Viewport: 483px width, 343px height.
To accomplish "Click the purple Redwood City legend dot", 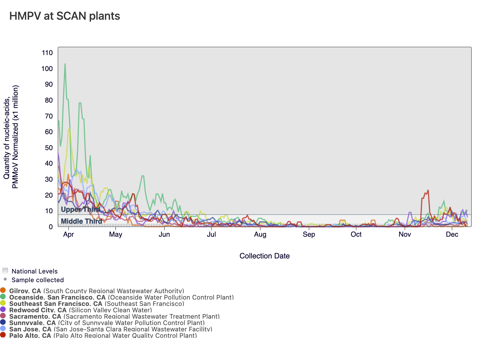I will (3, 309).
